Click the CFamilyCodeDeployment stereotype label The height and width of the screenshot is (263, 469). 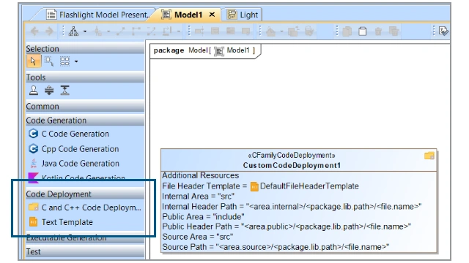292,156
